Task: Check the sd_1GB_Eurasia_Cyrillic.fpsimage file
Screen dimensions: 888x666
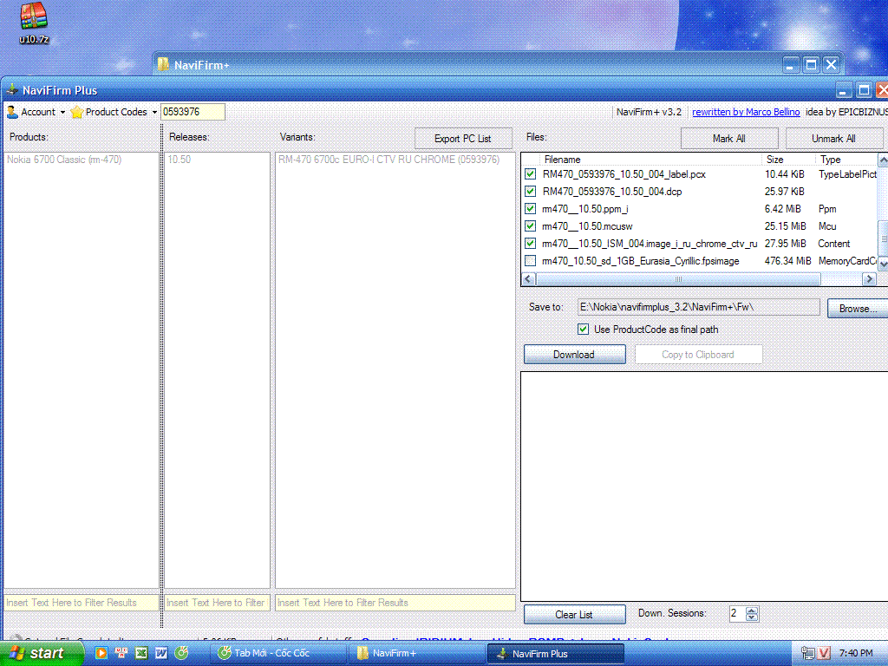Action: [530, 261]
